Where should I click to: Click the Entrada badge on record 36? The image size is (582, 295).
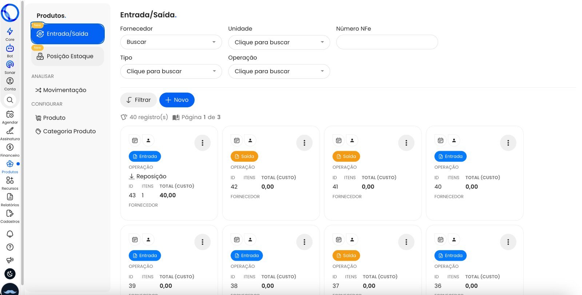(450, 255)
